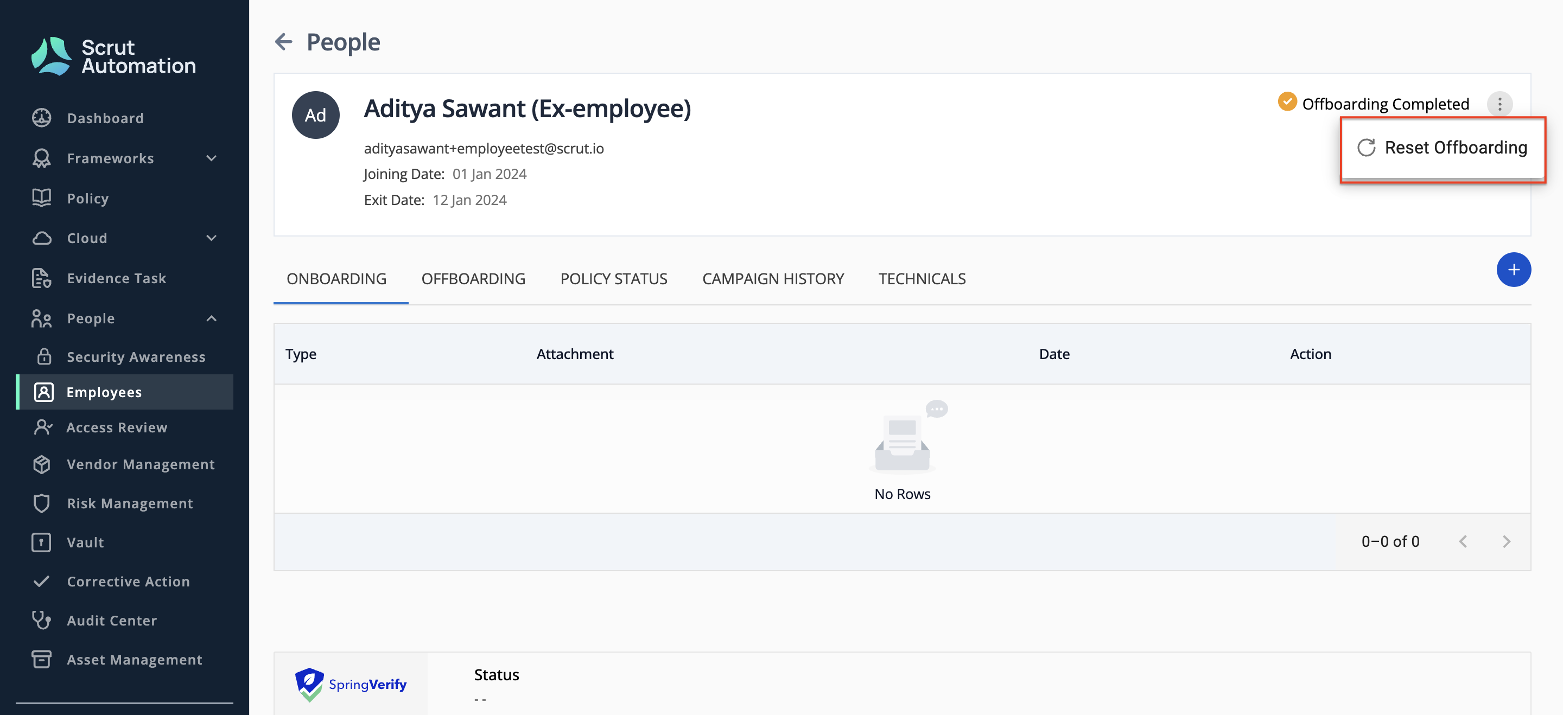This screenshot has height=715, width=1563.
Task: Open the Dashboard icon in sidebar
Action: pos(41,118)
